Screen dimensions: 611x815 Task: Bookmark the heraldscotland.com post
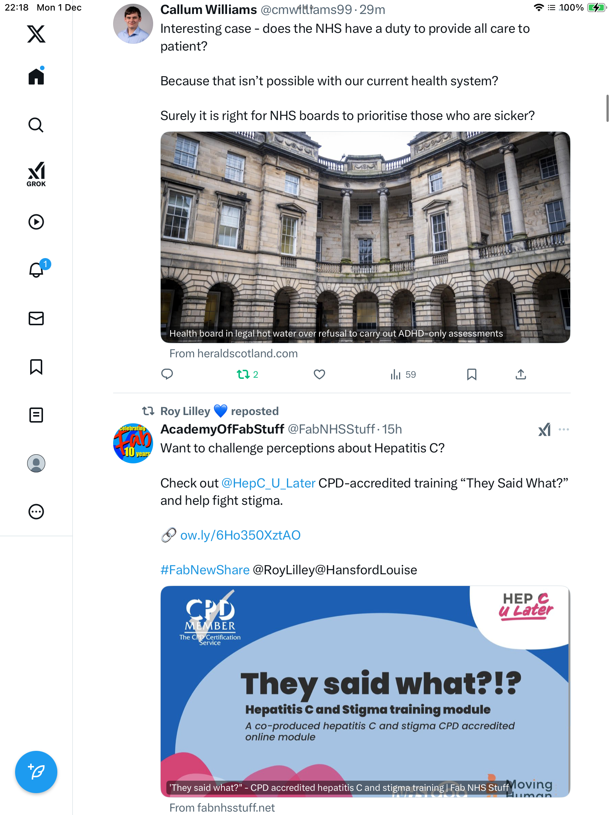coord(472,374)
